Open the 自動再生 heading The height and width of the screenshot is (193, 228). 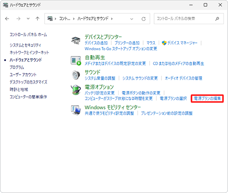click(95, 57)
